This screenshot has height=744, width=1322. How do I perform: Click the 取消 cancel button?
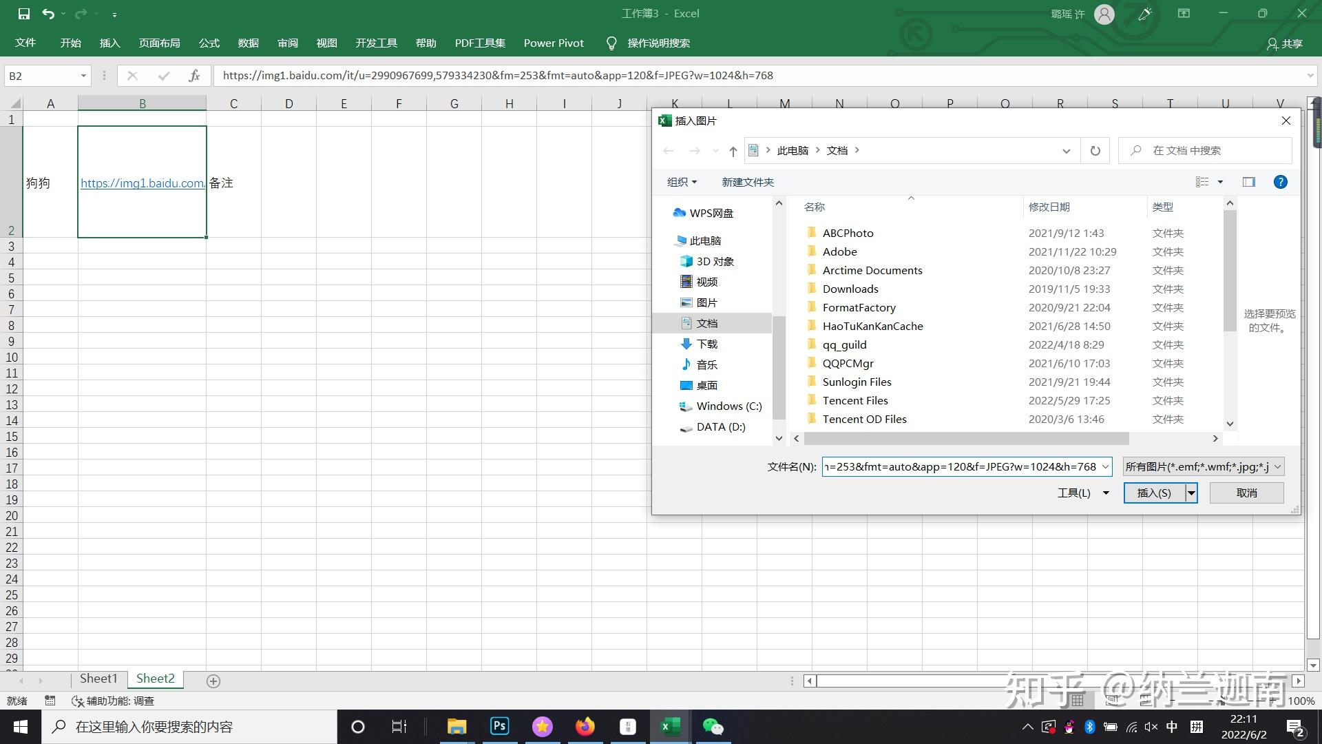(x=1246, y=493)
